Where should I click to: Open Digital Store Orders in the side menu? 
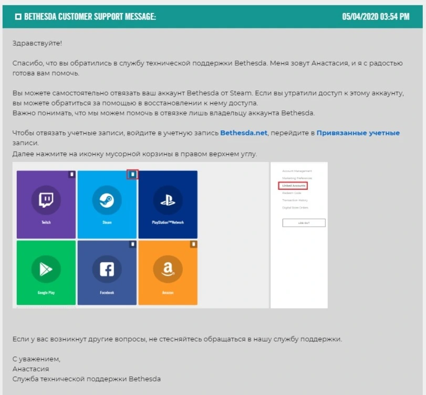coord(295,208)
